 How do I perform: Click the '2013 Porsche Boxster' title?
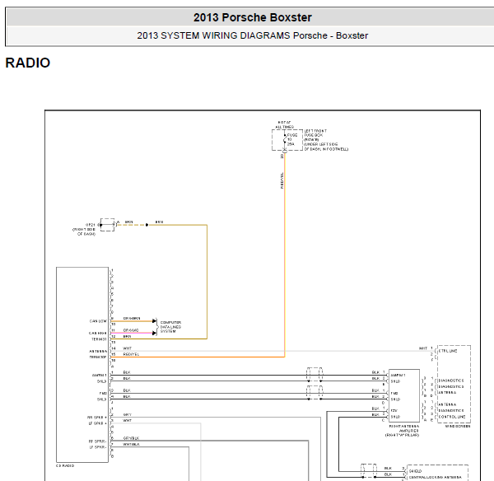(253, 17)
